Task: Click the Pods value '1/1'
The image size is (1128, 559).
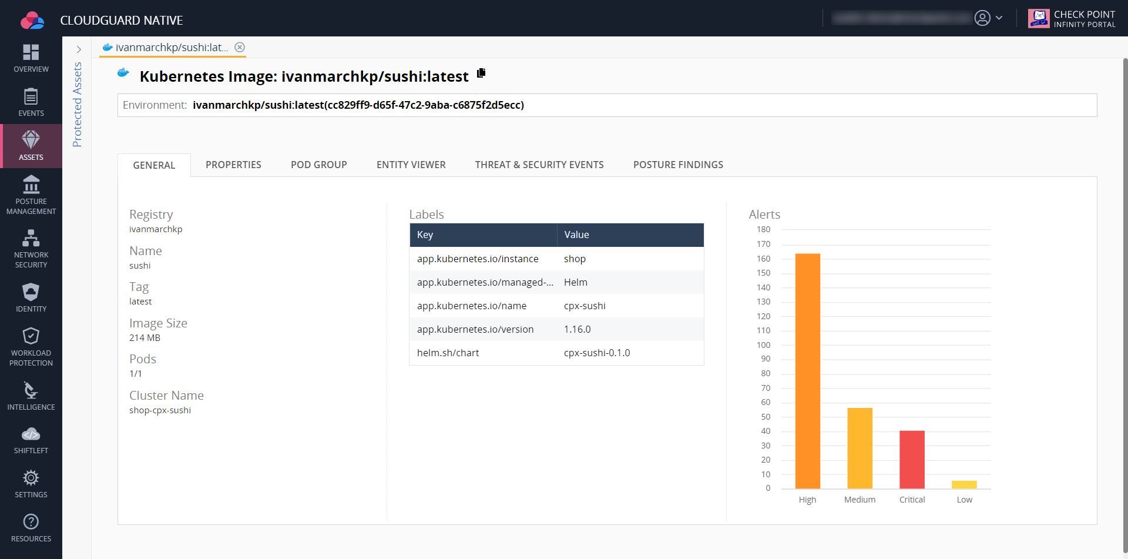Action: point(136,374)
